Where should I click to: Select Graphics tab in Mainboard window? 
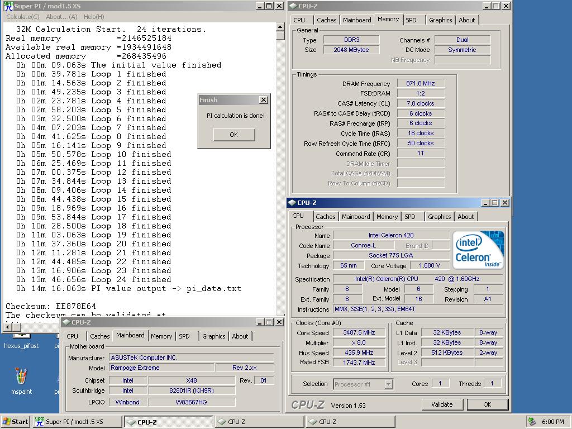[x=213, y=336]
